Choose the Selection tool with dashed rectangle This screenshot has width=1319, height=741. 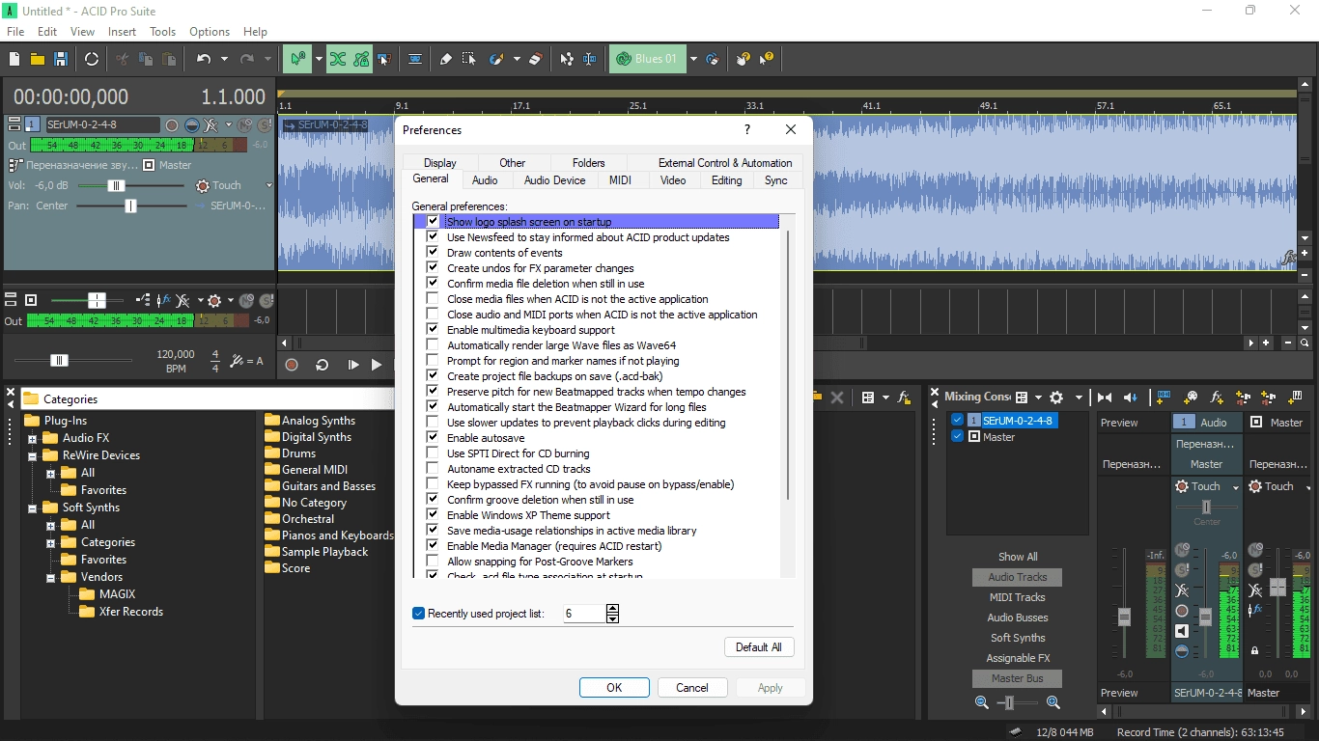click(468, 59)
